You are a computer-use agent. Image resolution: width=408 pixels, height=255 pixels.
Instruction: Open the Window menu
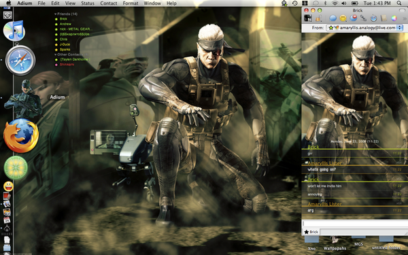[152, 3]
